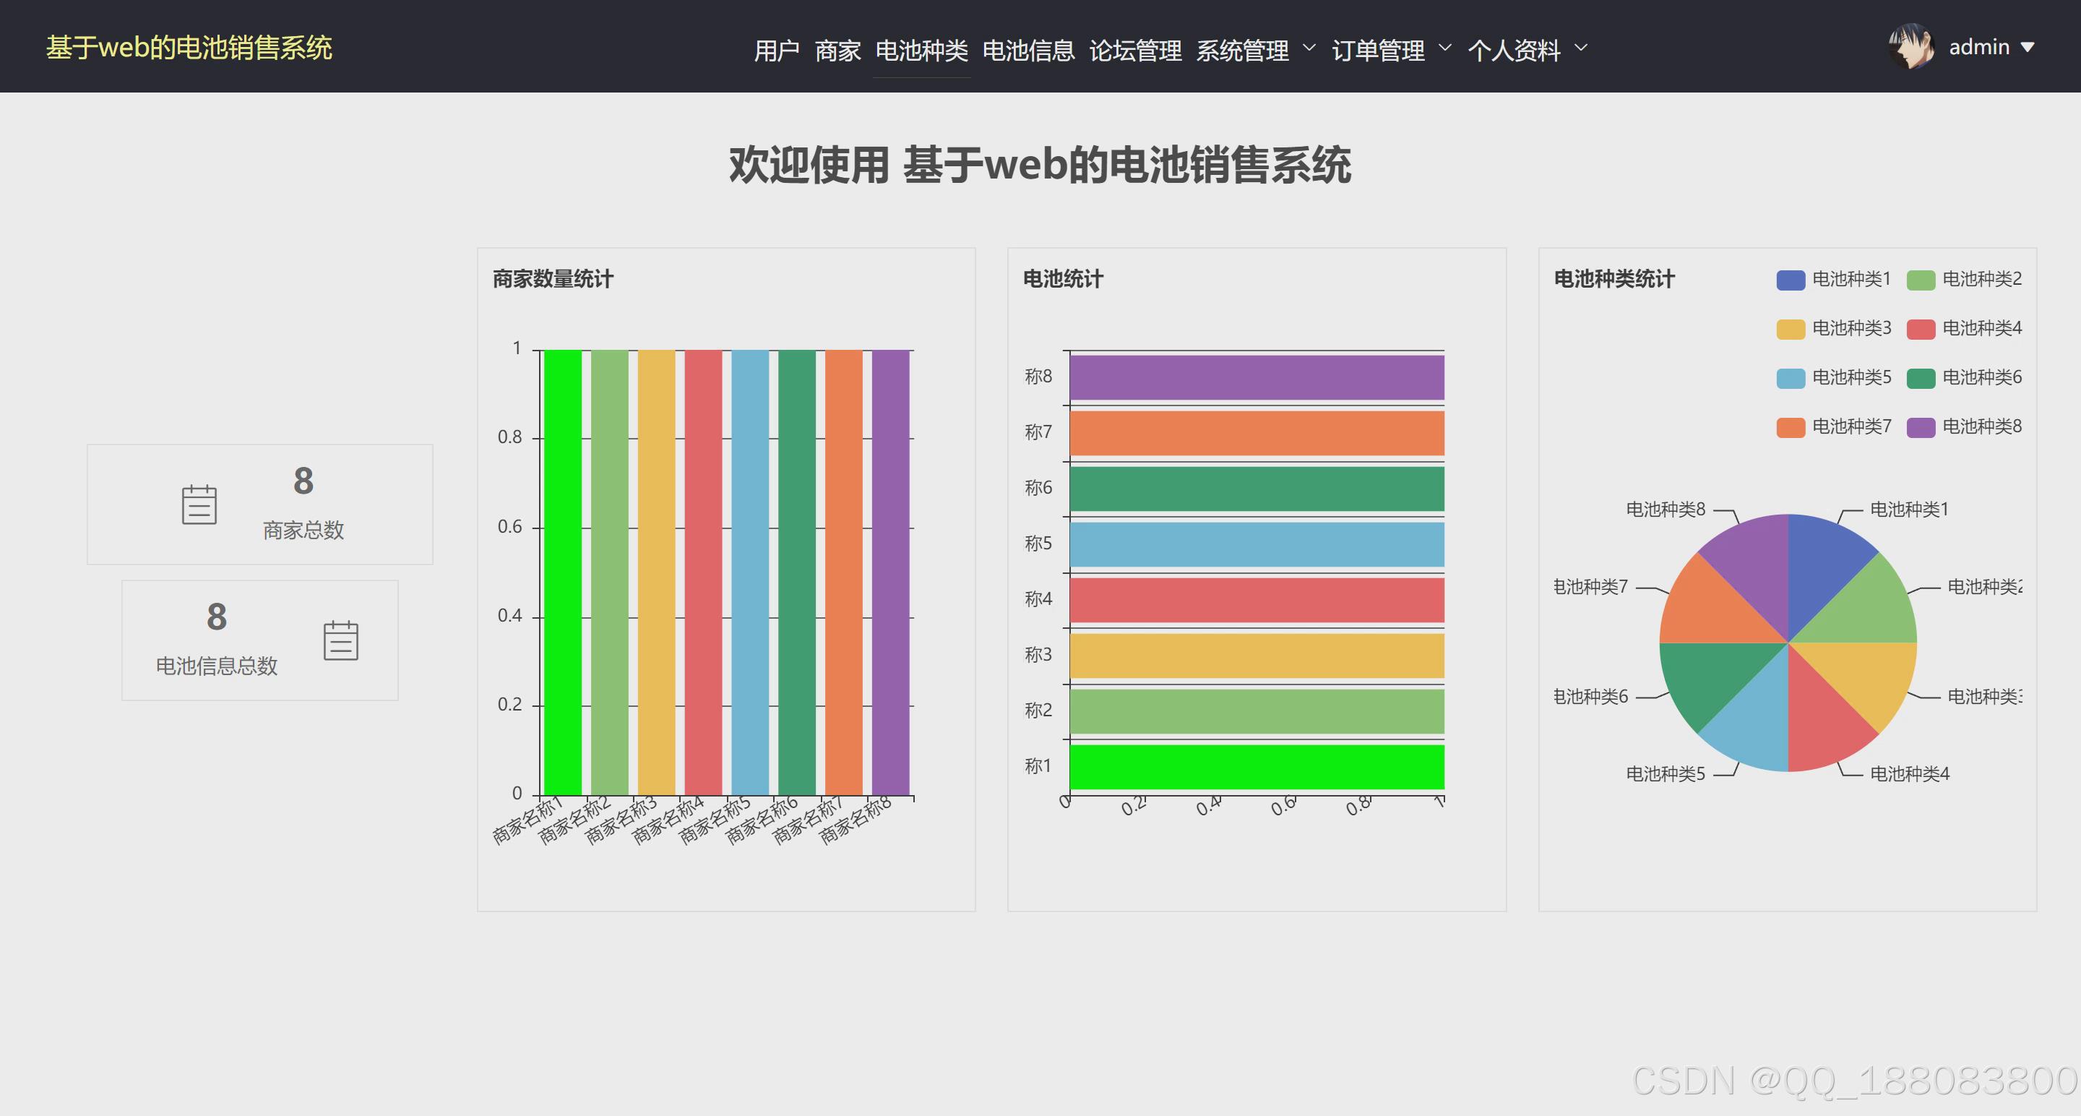The width and height of the screenshot is (2081, 1116).
Task: Click the 电池种类2 green legend swatch
Action: pos(1921,280)
